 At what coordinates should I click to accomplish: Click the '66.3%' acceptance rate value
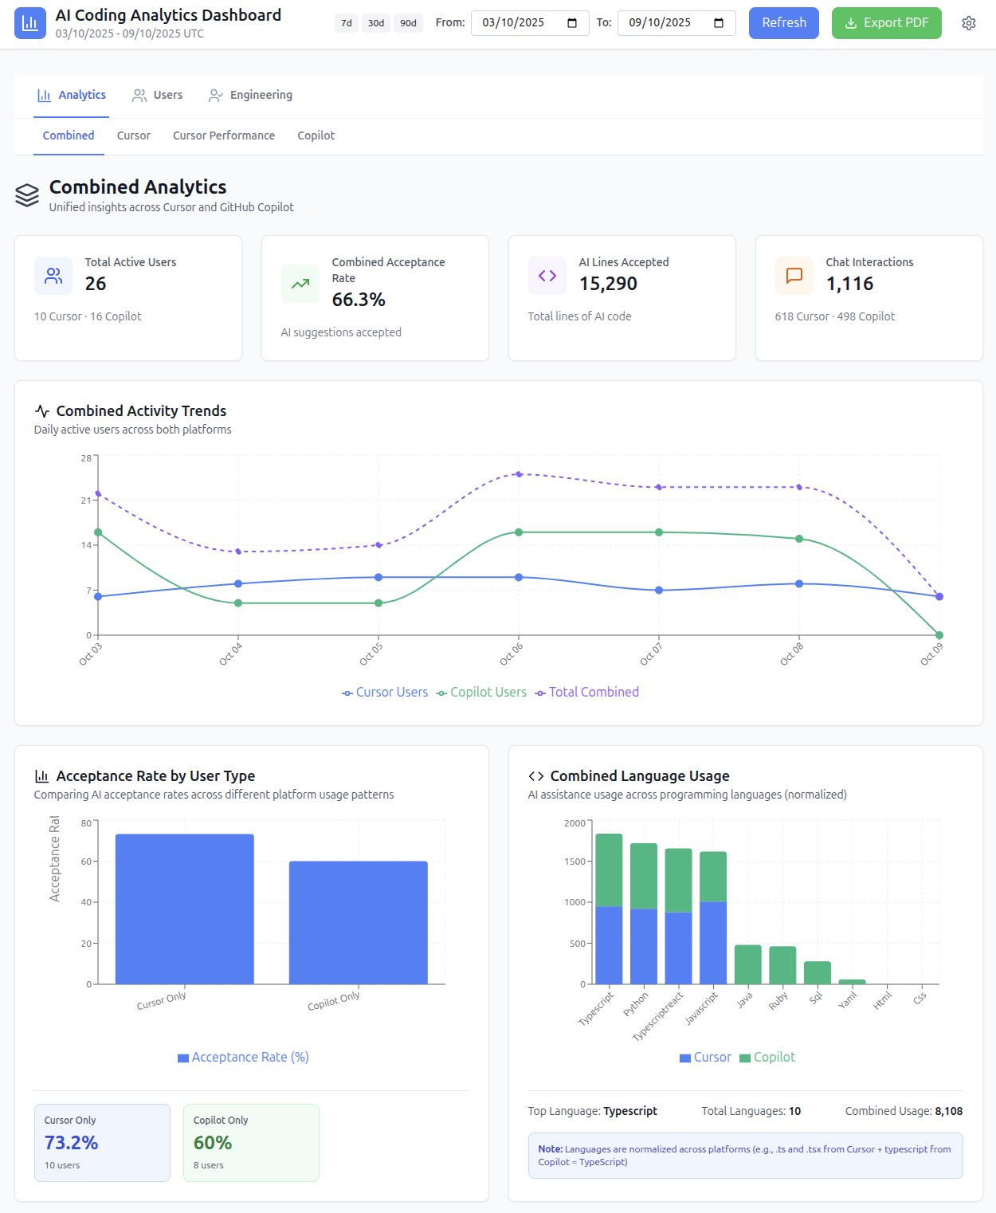click(359, 300)
